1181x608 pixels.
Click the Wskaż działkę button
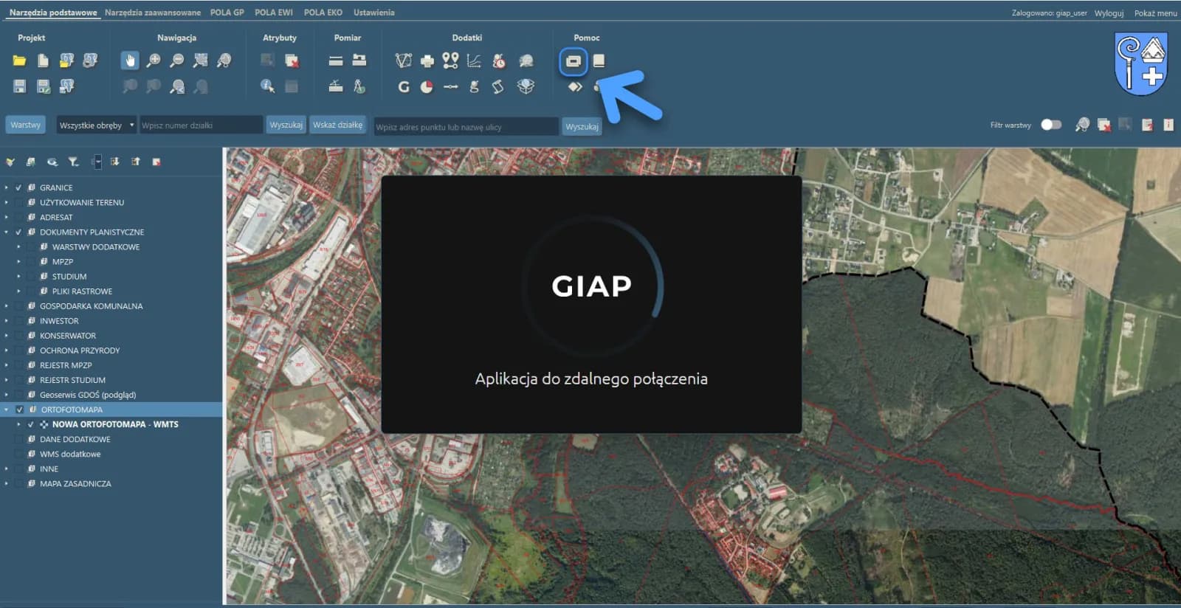pyautogui.click(x=338, y=125)
